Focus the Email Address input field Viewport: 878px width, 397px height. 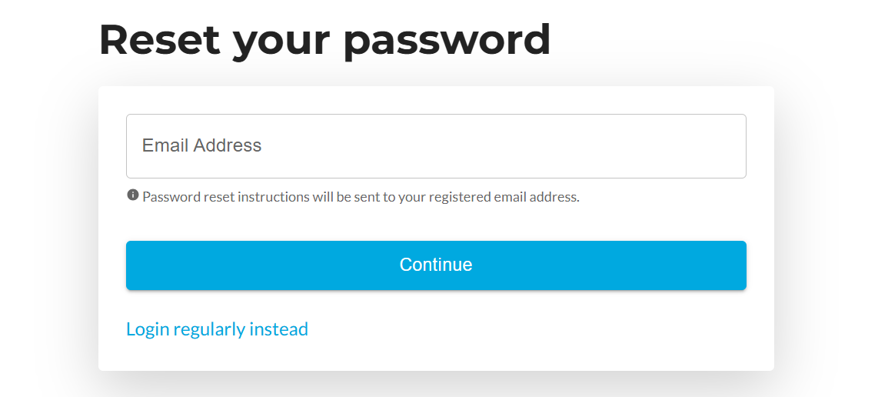point(436,146)
